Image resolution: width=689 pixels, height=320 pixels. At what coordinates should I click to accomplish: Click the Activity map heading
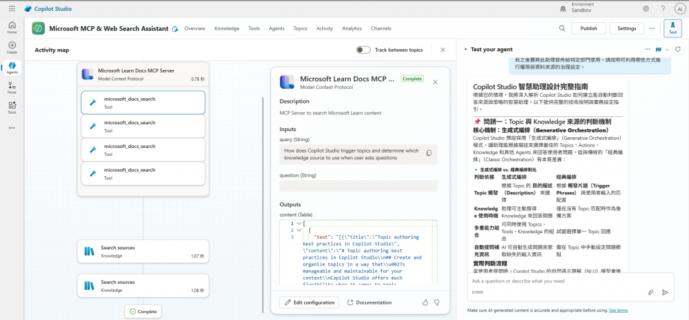click(x=52, y=50)
